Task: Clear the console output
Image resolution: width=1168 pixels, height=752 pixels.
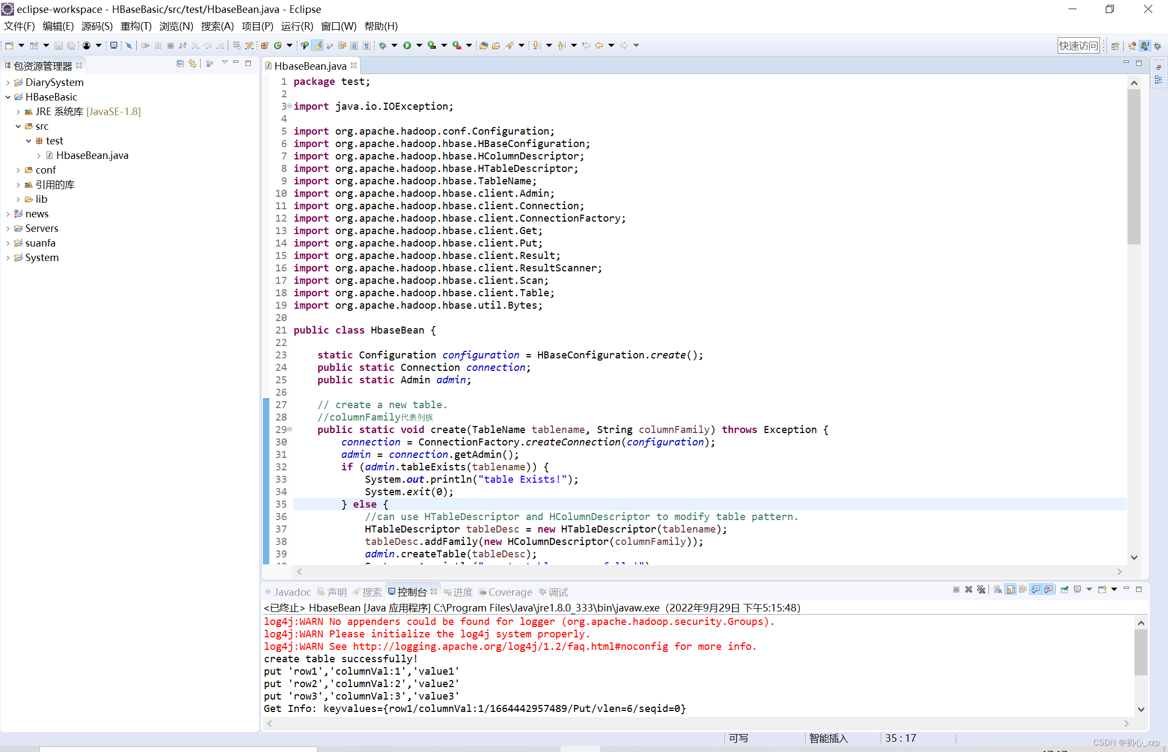Action: [998, 589]
